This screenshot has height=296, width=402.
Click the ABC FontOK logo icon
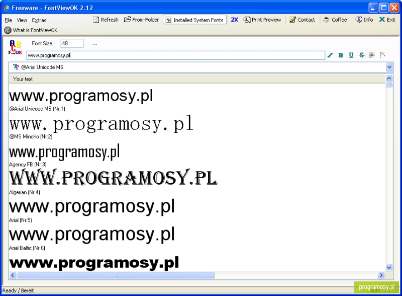pyautogui.click(x=16, y=47)
